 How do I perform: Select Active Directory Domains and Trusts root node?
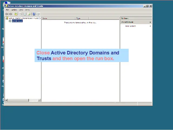coord(24,18)
